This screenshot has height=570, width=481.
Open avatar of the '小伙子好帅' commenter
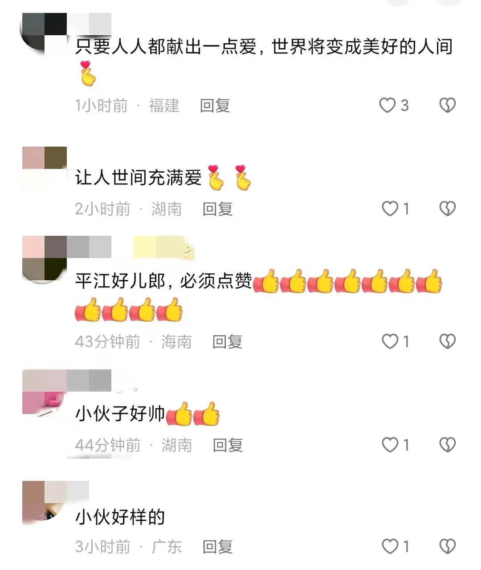[44, 393]
